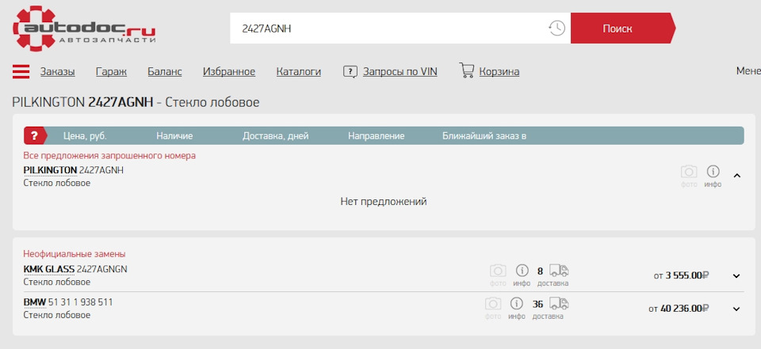
Task: Open Каталоги section
Action: coord(299,72)
